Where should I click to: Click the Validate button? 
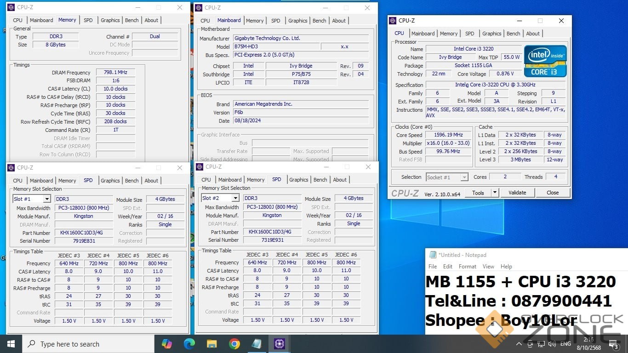point(517,193)
